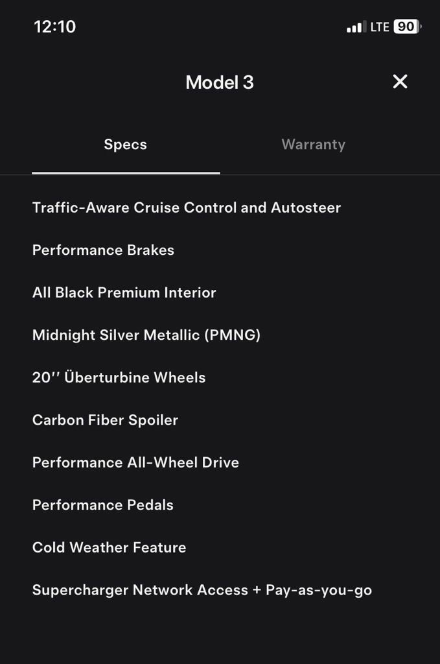The image size is (440, 664).
Task: Tap the Model 3 title
Action: click(220, 82)
